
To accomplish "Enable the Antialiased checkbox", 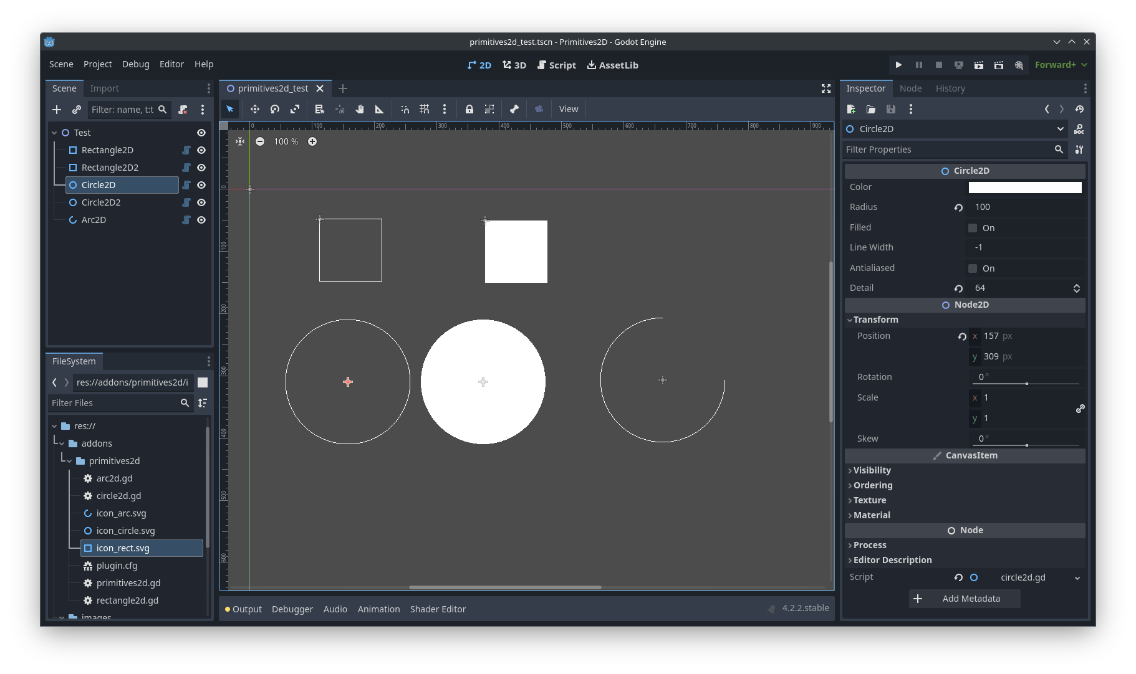I will pyautogui.click(x=973, y=268).
